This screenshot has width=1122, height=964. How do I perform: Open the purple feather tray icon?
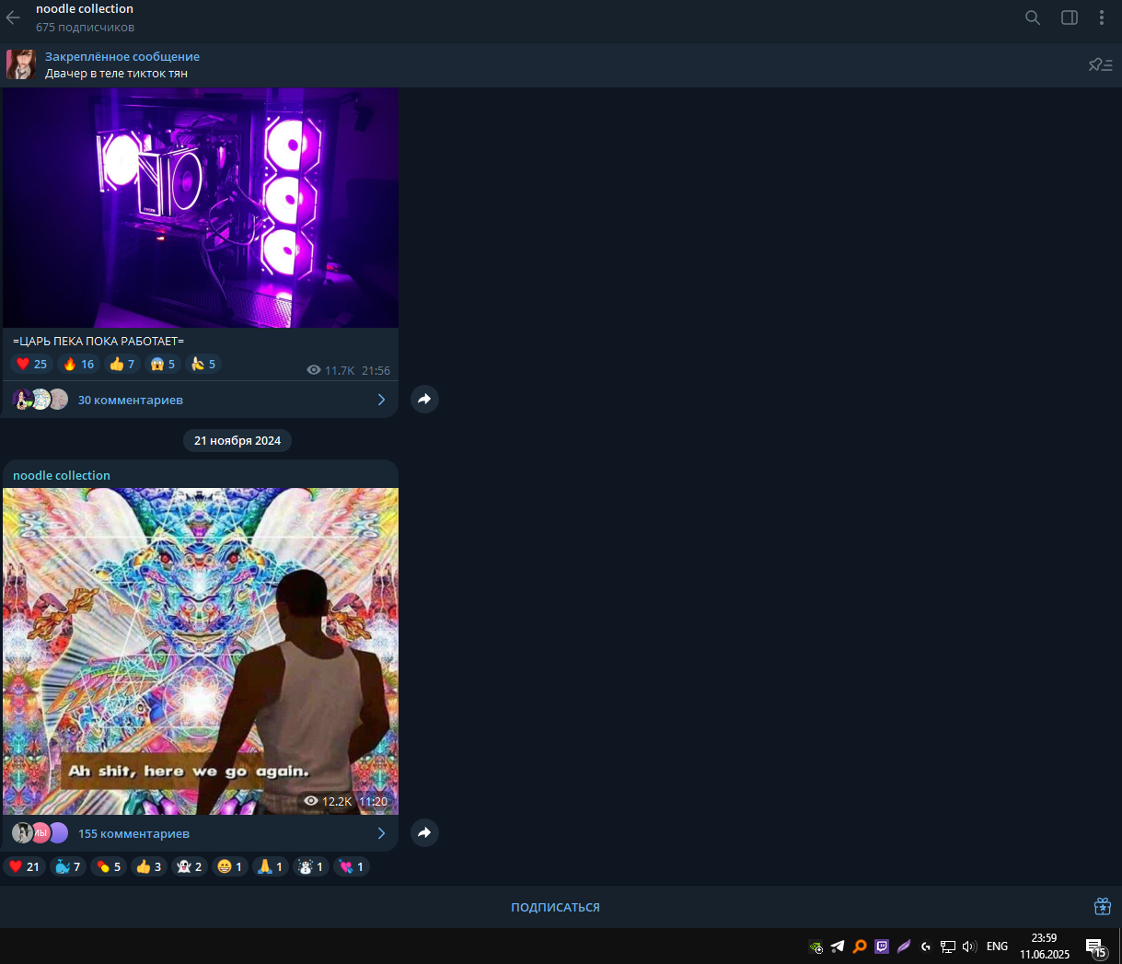click(904, 947)
